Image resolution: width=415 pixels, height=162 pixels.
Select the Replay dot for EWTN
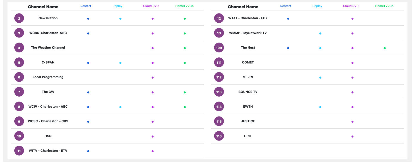pos(320,107)
